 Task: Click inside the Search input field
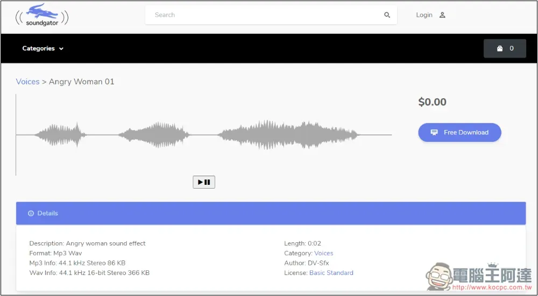pos(271,15)
